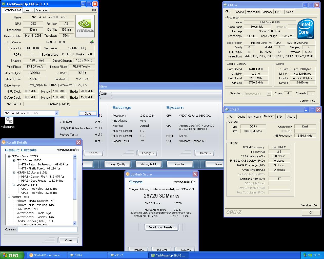Click the Core Speed value 4410.4 MHz
Image resolution: width=324 pixels, height=259 pixels.
coord(256,69)
